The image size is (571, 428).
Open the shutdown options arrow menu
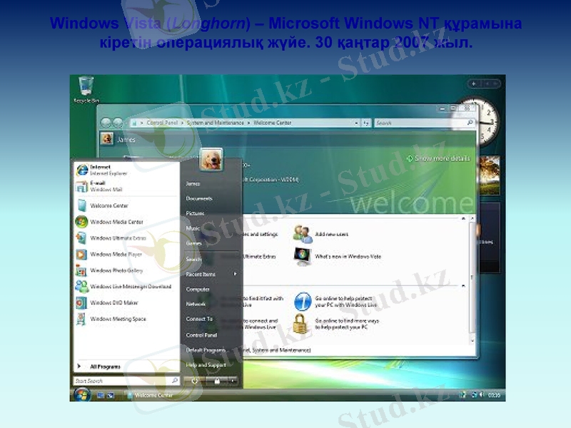point(233,381)
